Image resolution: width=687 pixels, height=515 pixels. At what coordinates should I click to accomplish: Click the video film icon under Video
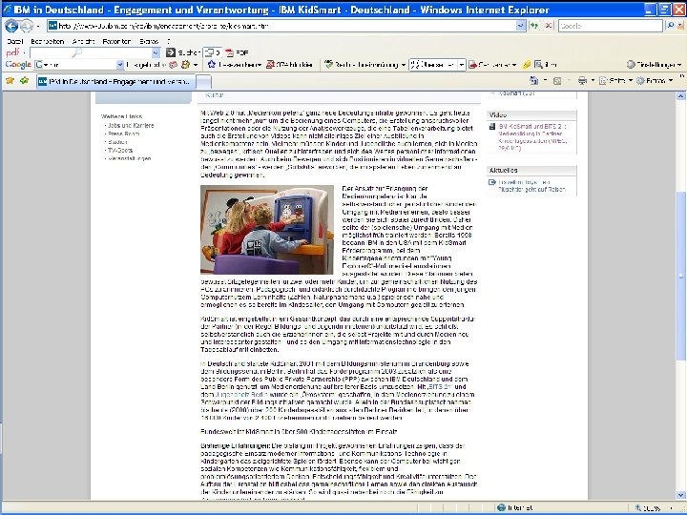pos(492,127)
